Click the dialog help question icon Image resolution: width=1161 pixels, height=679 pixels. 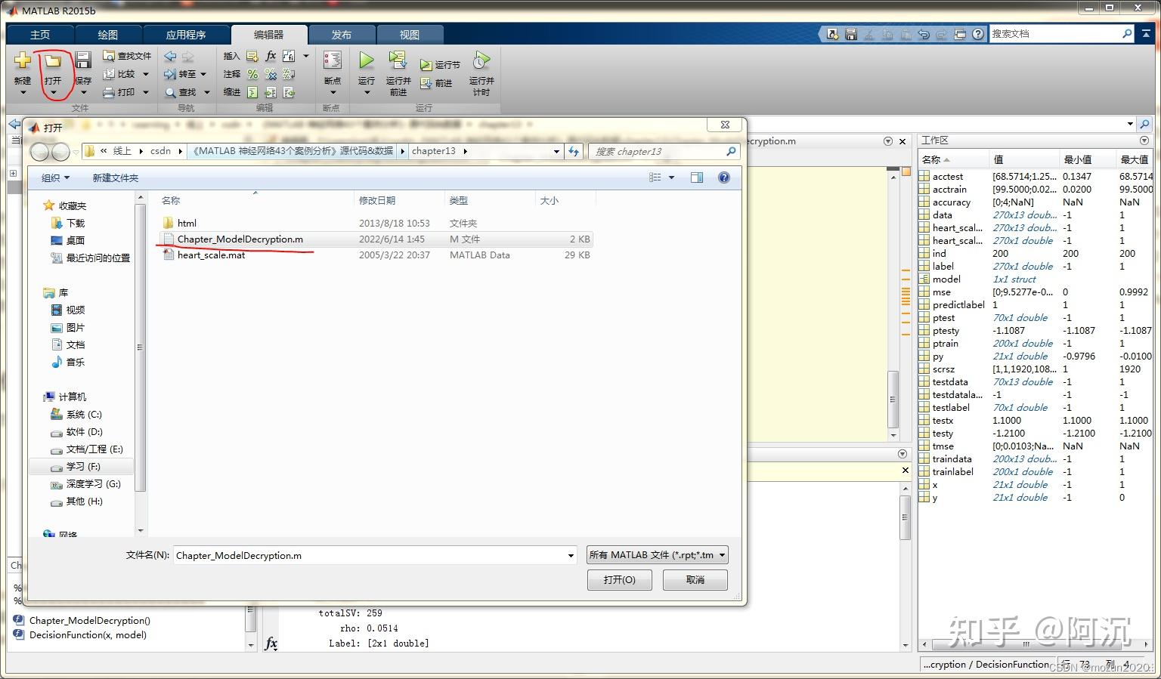click(x=723, y=177)
